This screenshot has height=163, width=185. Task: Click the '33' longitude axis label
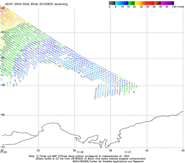[x=38, y=150]
